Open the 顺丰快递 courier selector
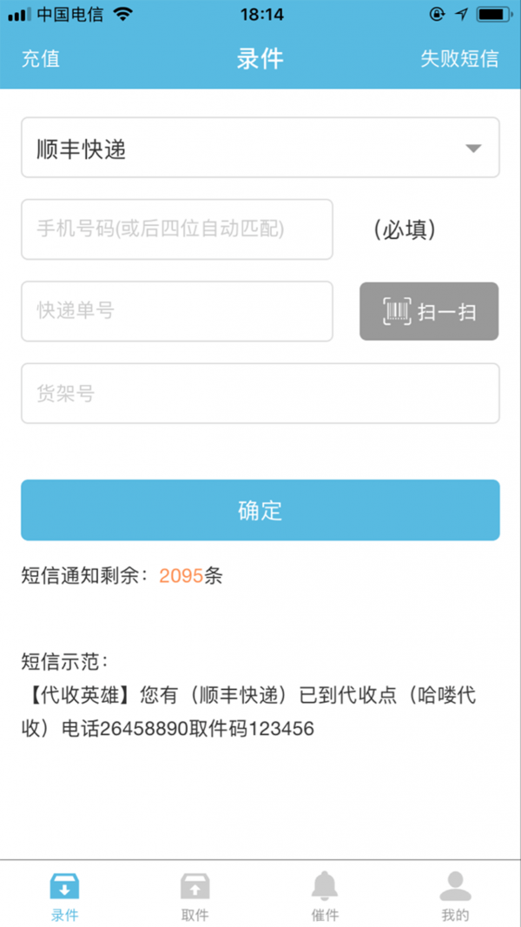 (243, 149)
